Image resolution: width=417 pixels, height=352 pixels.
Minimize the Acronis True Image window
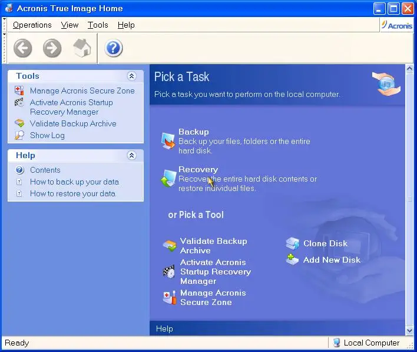379,8
